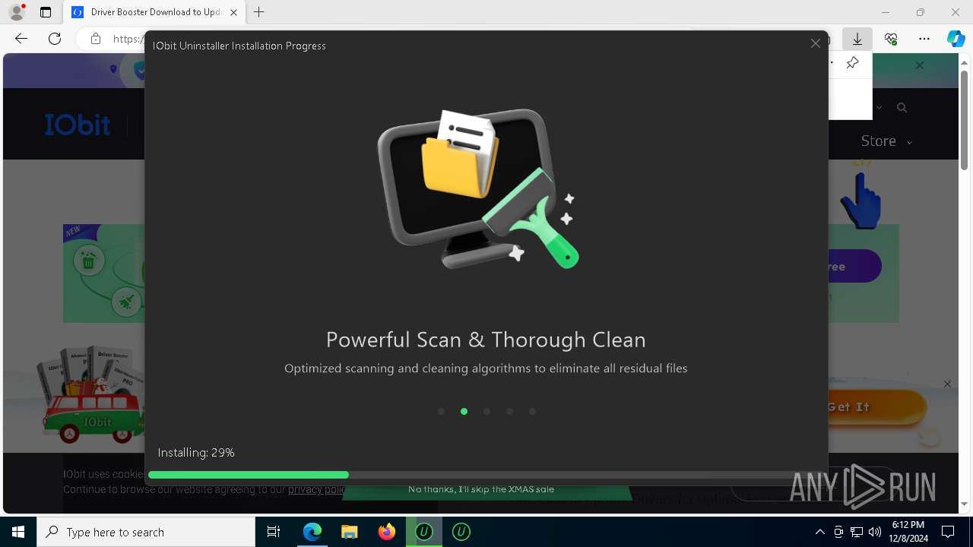View site information lock icon
Image resolution: width=973 pixels, height=547 pixels.
[x=96, y=39]
